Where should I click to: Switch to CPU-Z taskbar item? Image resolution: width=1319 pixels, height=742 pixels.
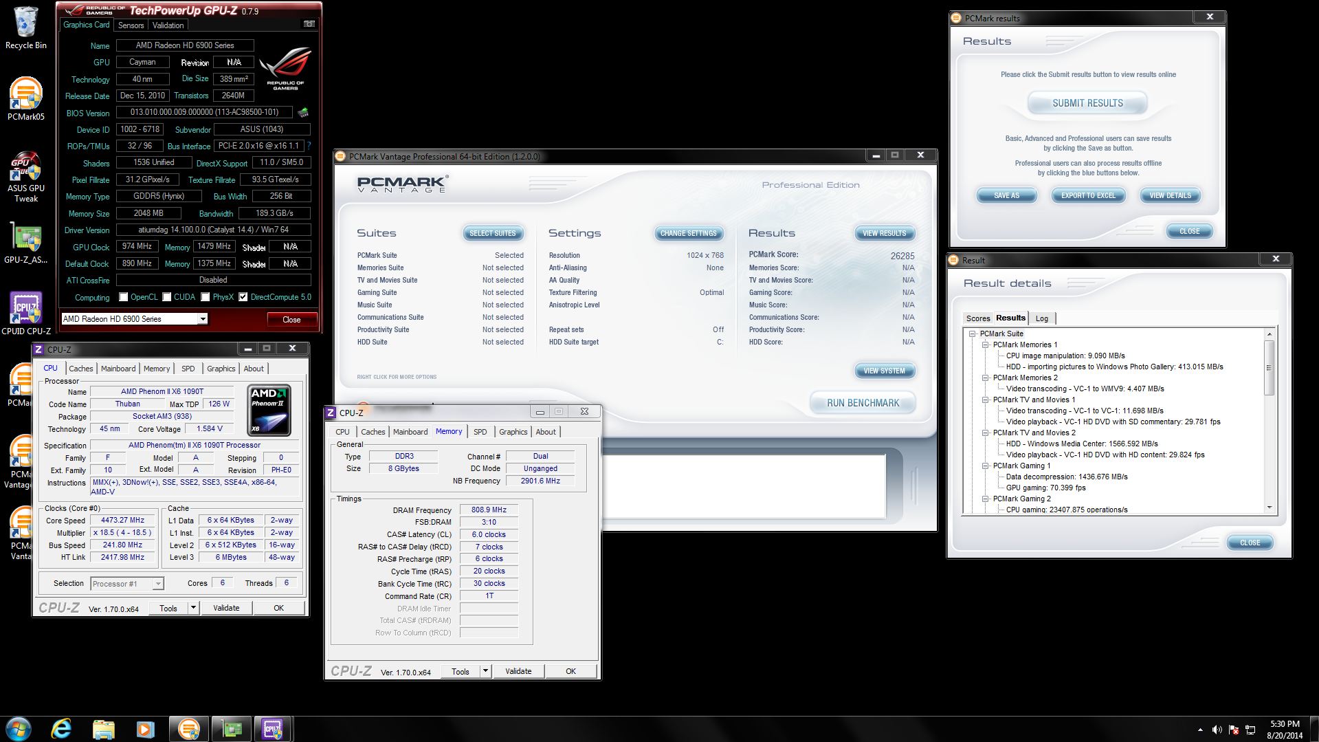click(x=273, y=728)
